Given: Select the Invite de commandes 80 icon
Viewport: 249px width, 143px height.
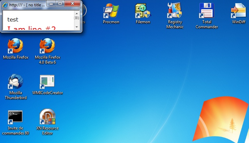Looking at the screenshot, I should tap(16, 118).
